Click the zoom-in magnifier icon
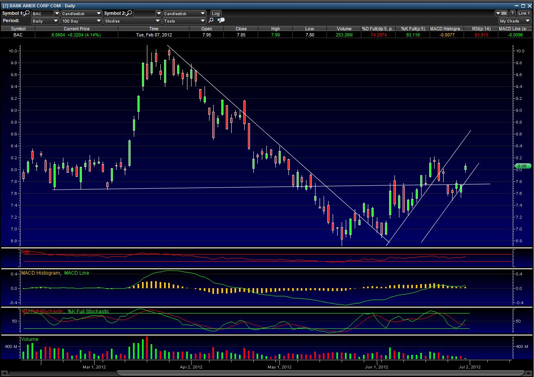The image size is (534, 377). pos(211,21)
